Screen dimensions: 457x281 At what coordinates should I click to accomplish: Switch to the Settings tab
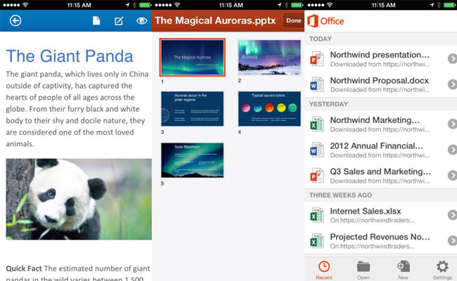[442, 270]
